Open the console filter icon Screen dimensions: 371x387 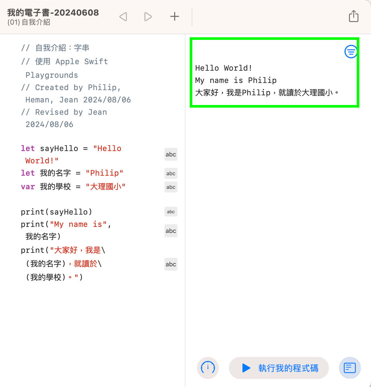click(351, 52)
